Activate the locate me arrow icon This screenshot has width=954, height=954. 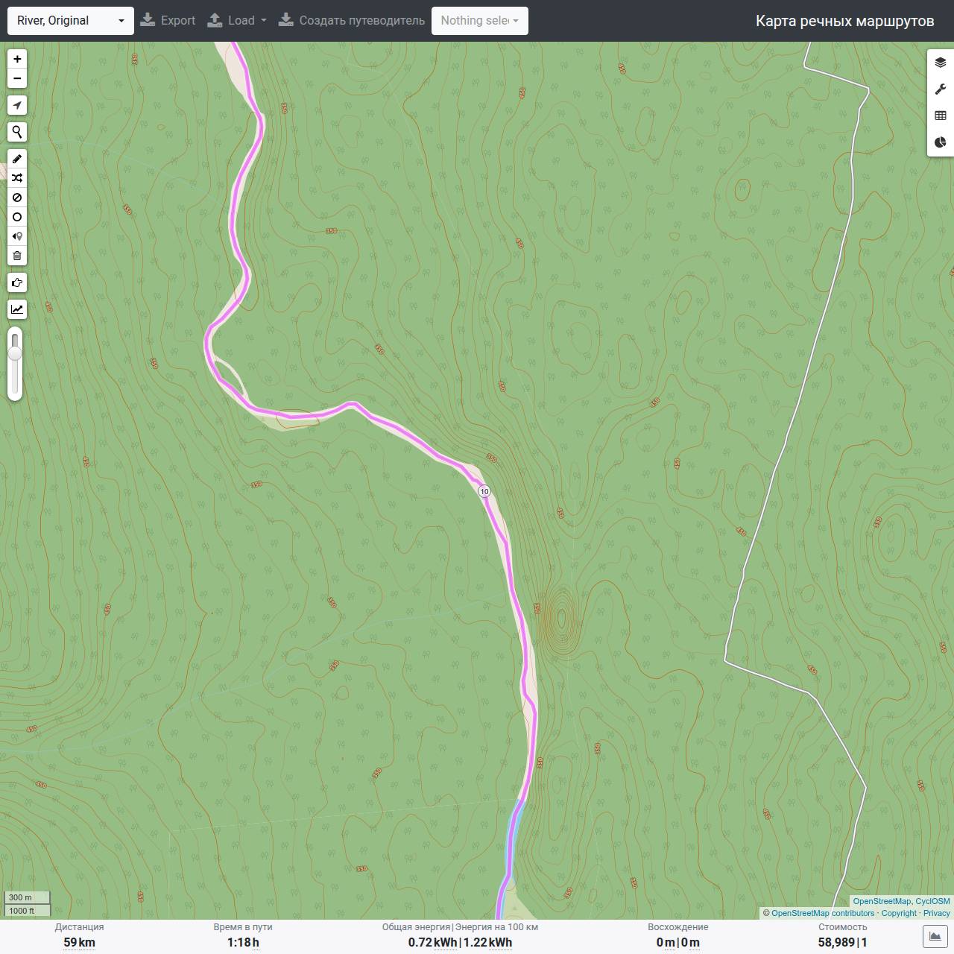pyautogui.click(x=17, y=105)
